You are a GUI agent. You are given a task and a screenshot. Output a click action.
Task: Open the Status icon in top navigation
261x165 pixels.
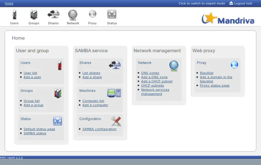coord(112,14)
